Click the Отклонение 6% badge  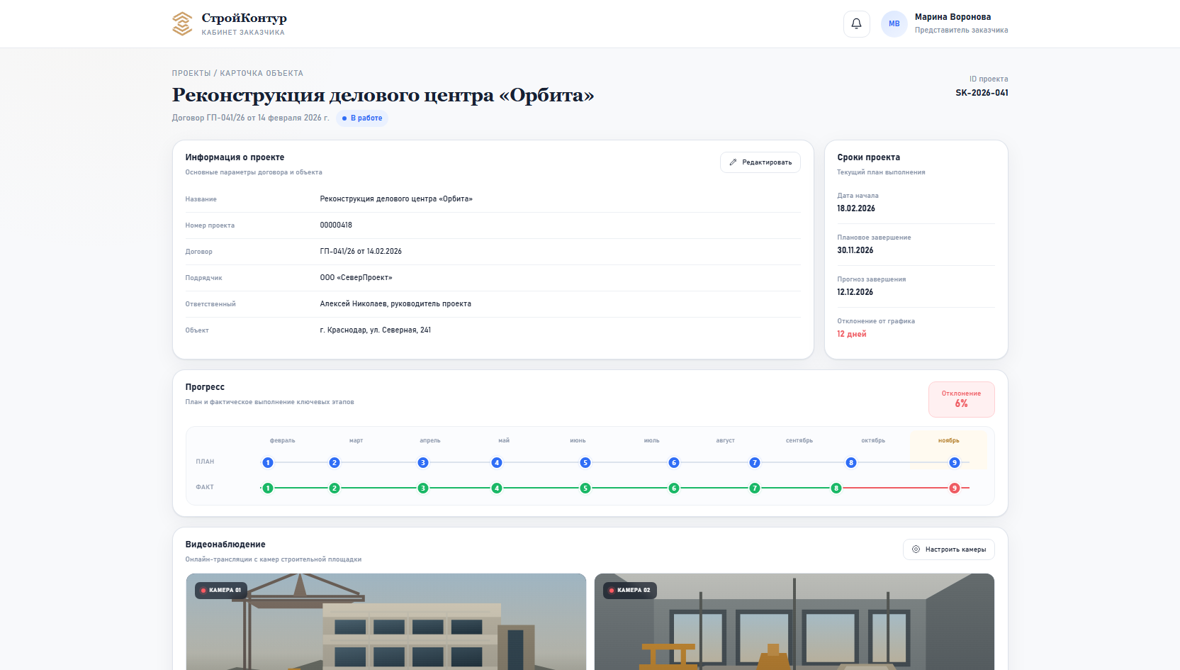(962, 400)
